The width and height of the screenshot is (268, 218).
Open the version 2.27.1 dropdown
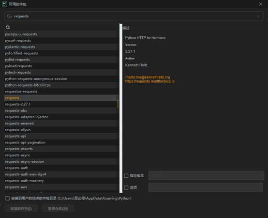[x=206, y=175]
